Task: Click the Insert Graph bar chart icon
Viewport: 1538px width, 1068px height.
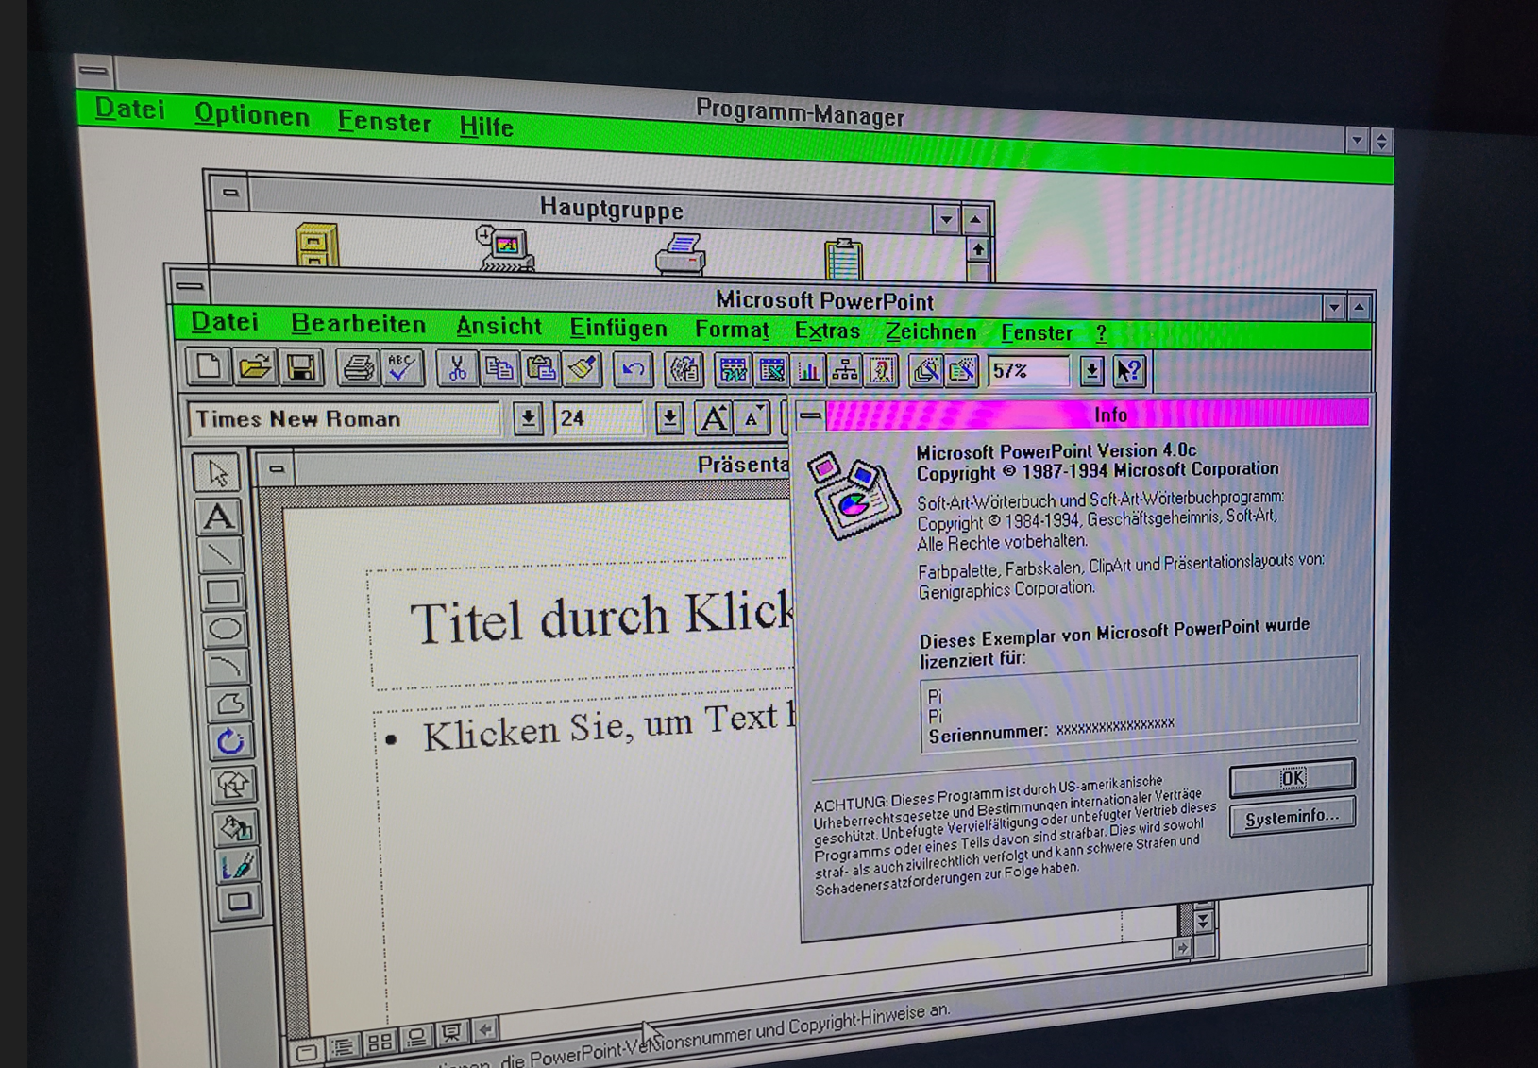Action: 809,371
